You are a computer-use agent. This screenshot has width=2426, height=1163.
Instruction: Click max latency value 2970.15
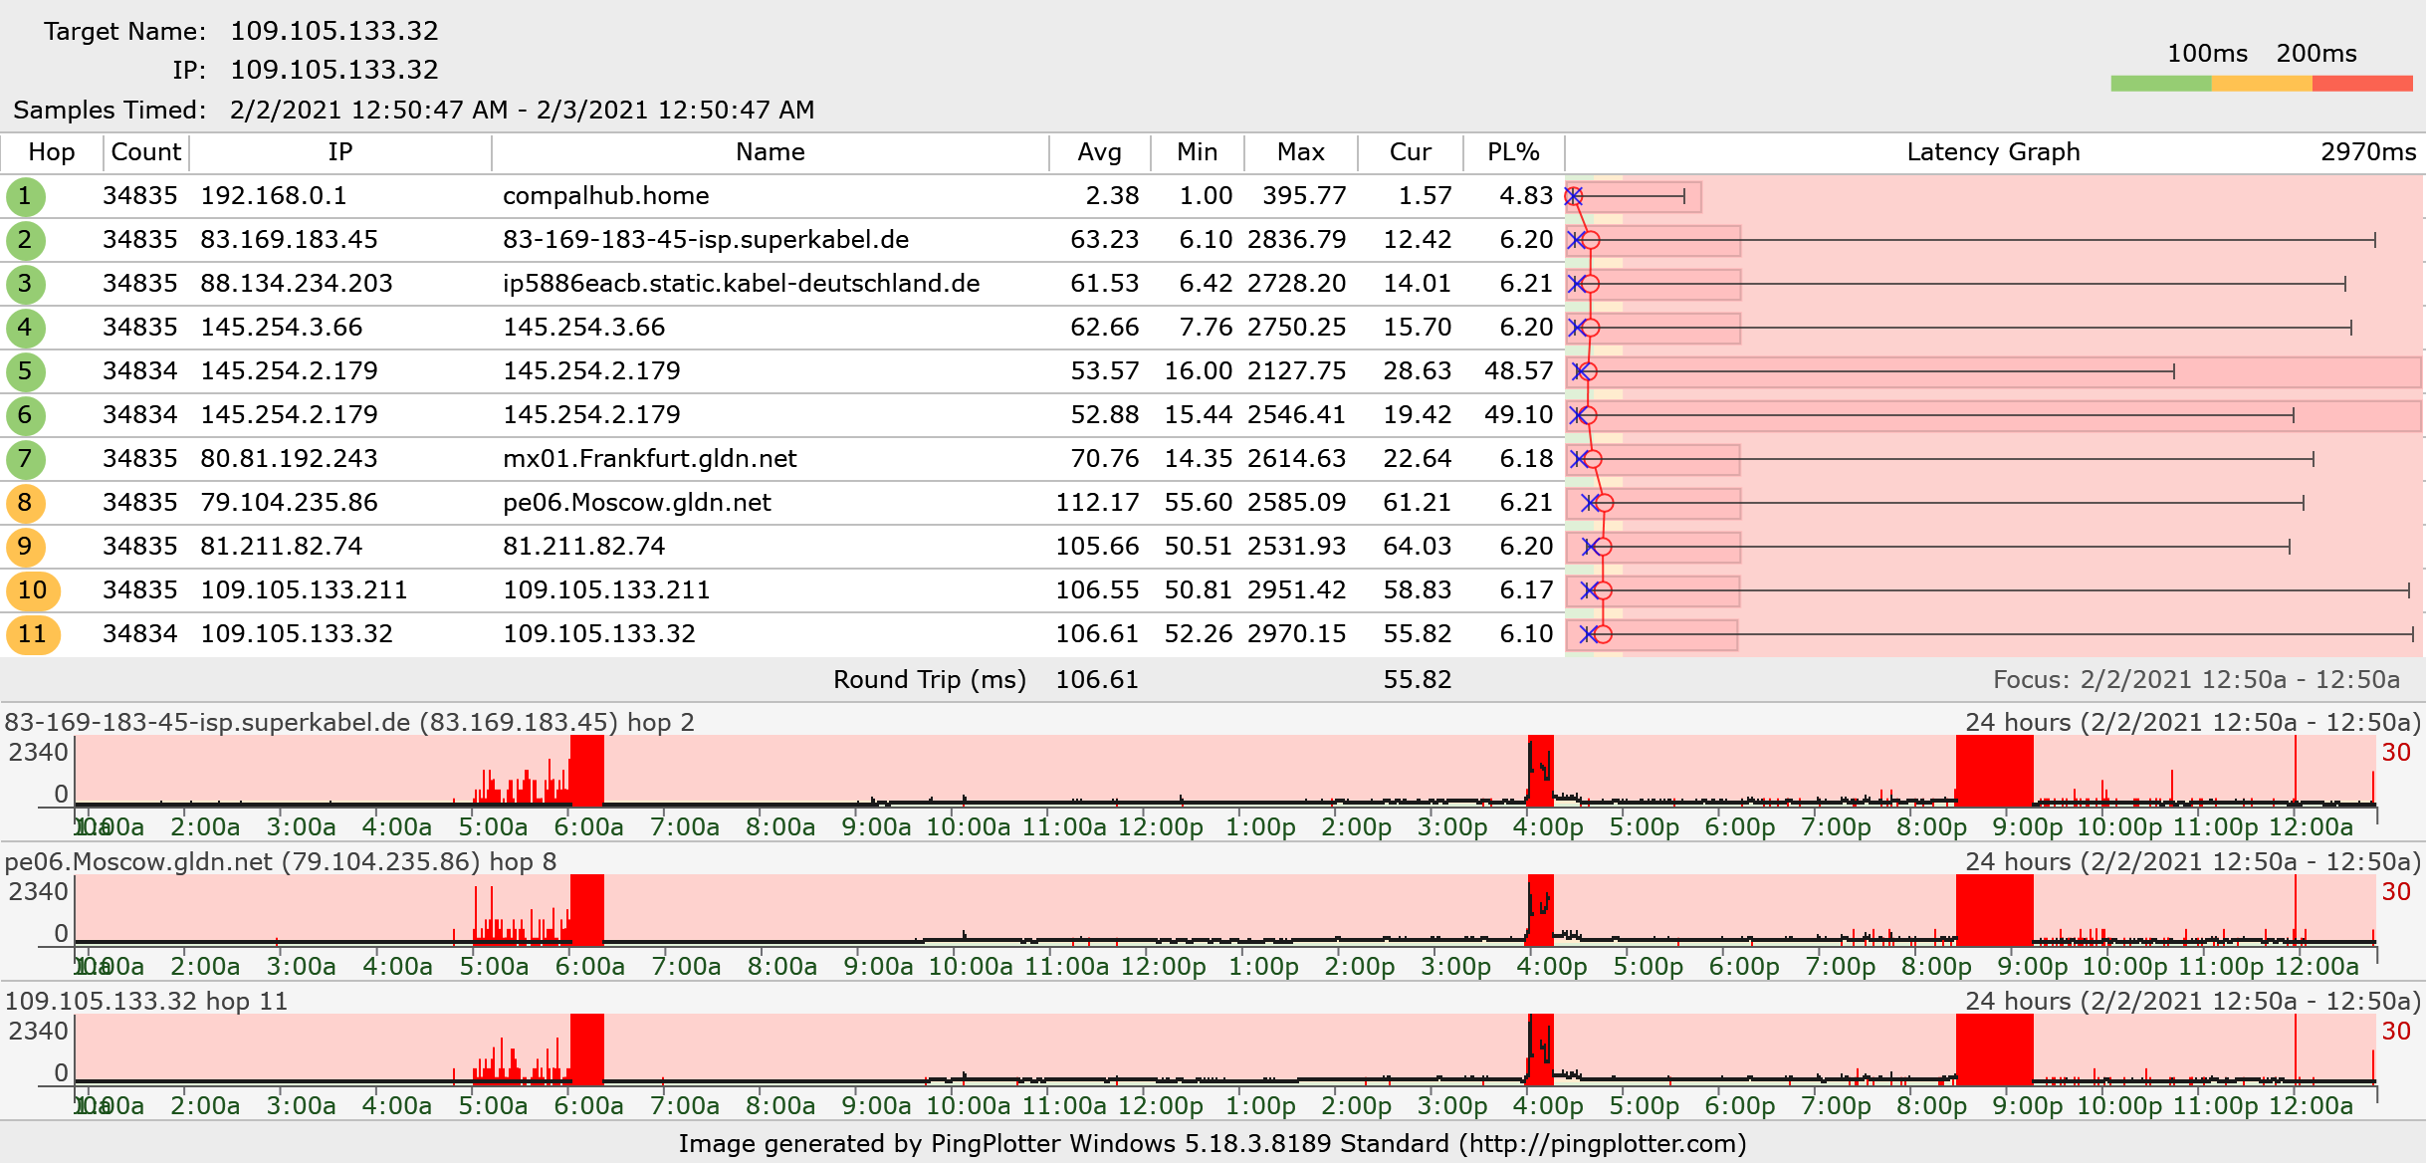click(x=1297, y=634)
